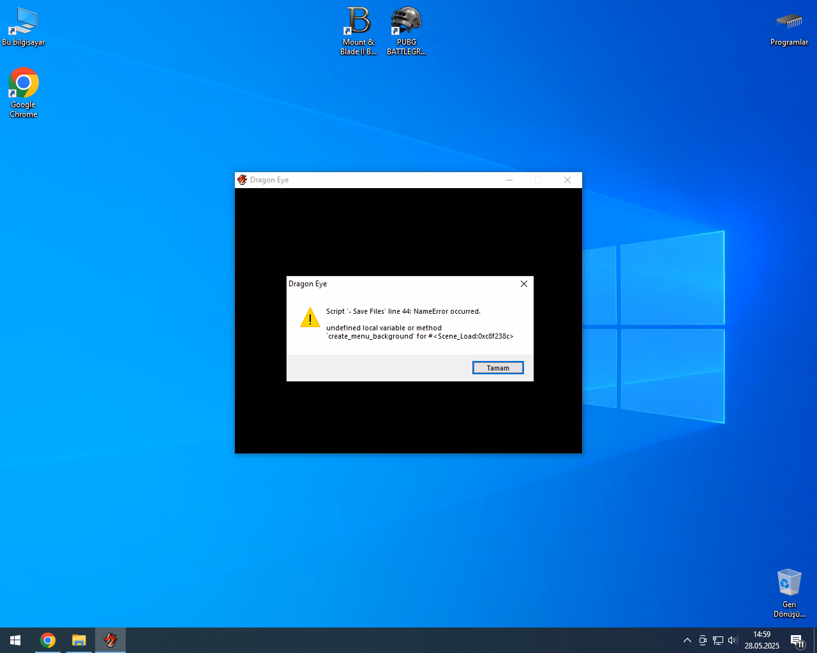Click the yellow warning icon in the dialog
Viewport: 817px width, 653px height.
pyautogui.click(x=310, y=318)
